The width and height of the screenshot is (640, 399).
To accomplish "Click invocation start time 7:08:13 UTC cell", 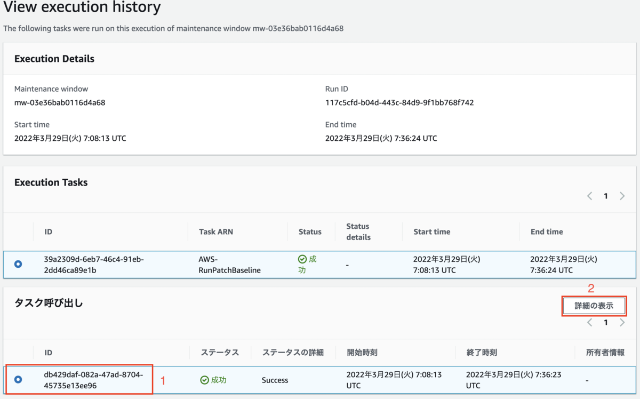I will click(x=394, y=380).
